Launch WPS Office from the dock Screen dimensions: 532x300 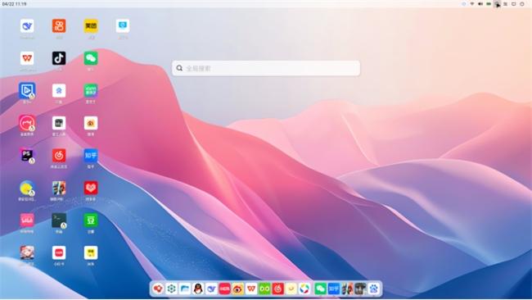[251, 289]
